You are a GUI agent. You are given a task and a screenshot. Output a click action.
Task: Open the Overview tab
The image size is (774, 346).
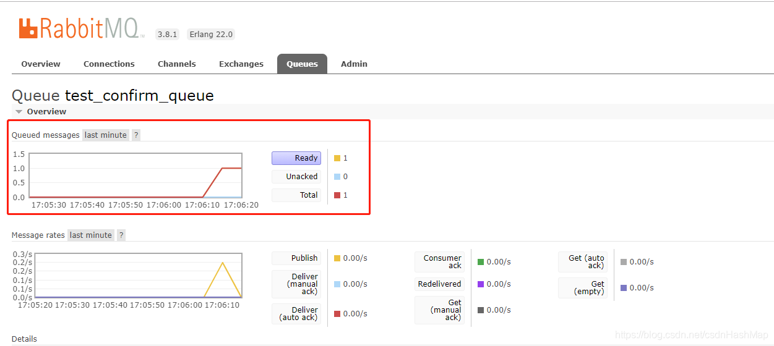point(41,64)
